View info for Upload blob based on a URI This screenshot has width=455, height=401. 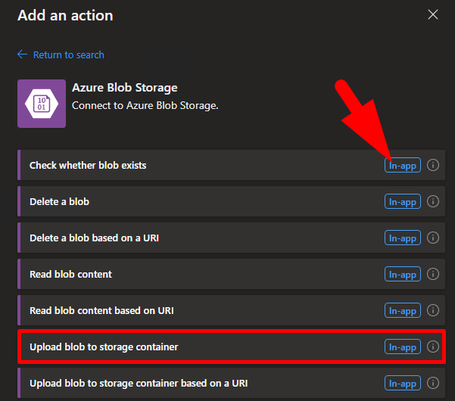pyautogui.click(x=433, y=383)
